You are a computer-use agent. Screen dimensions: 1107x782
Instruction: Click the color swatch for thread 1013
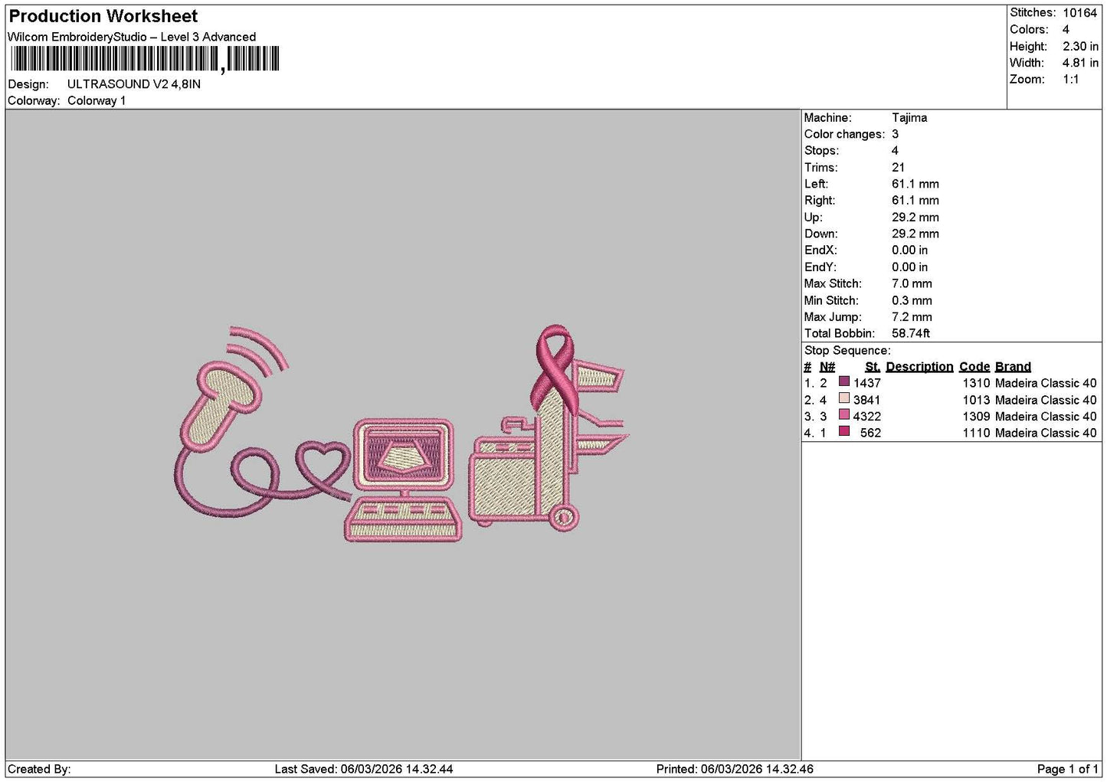(844, 399)
